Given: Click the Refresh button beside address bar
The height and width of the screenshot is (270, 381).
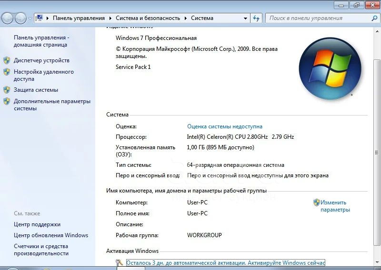Looking at the screenshot, I should [x=256, y=18].
